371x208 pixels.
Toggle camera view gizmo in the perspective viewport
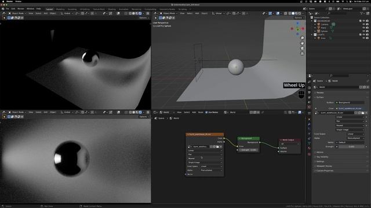pos(302,49)
